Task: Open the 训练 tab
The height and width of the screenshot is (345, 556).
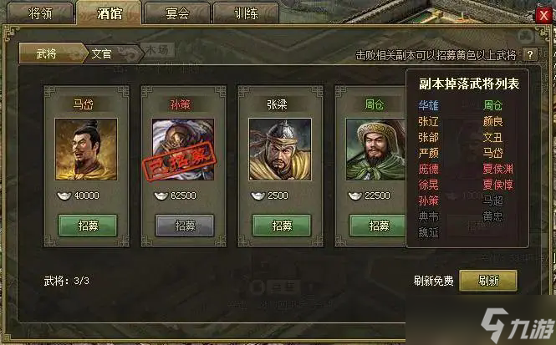Action: tap(246, 13)
